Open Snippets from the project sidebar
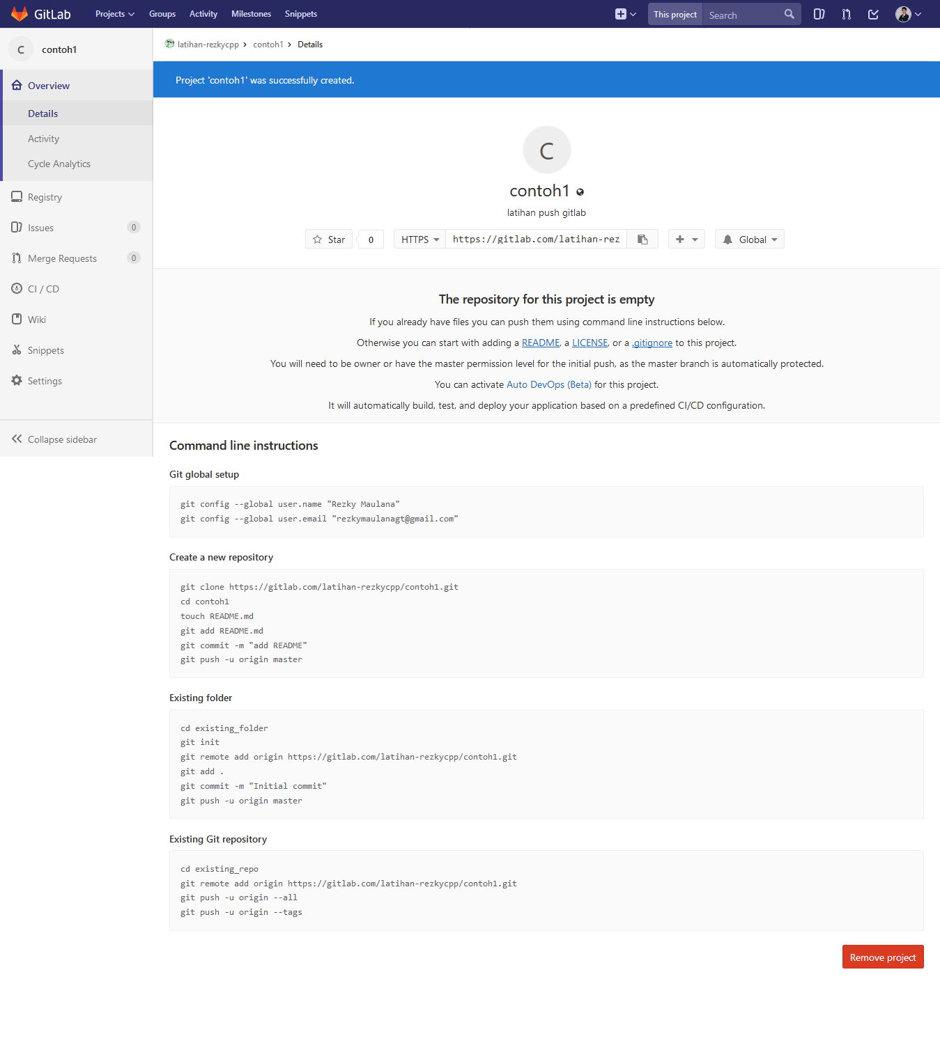Viewport: 940px width, 1043px height. [46, 350]
